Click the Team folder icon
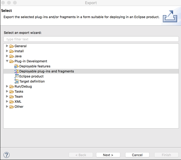This screenshot has width=181, height=160. click(x=12, y=96)
